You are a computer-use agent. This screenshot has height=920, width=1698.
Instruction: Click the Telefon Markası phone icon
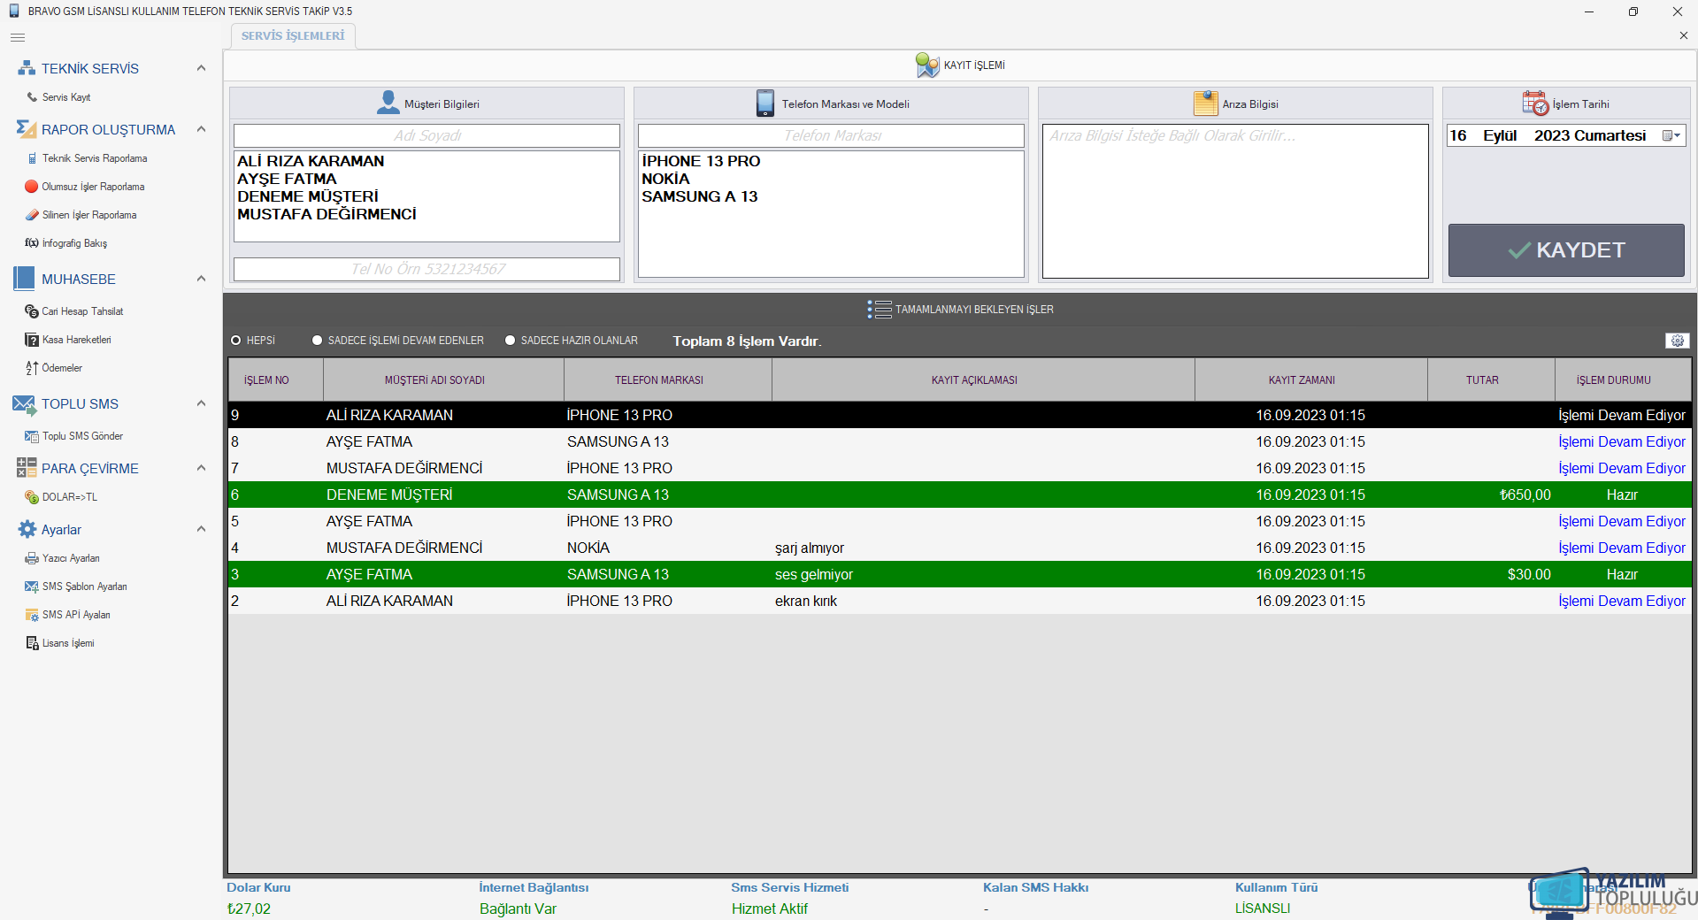tap(765, 103)
